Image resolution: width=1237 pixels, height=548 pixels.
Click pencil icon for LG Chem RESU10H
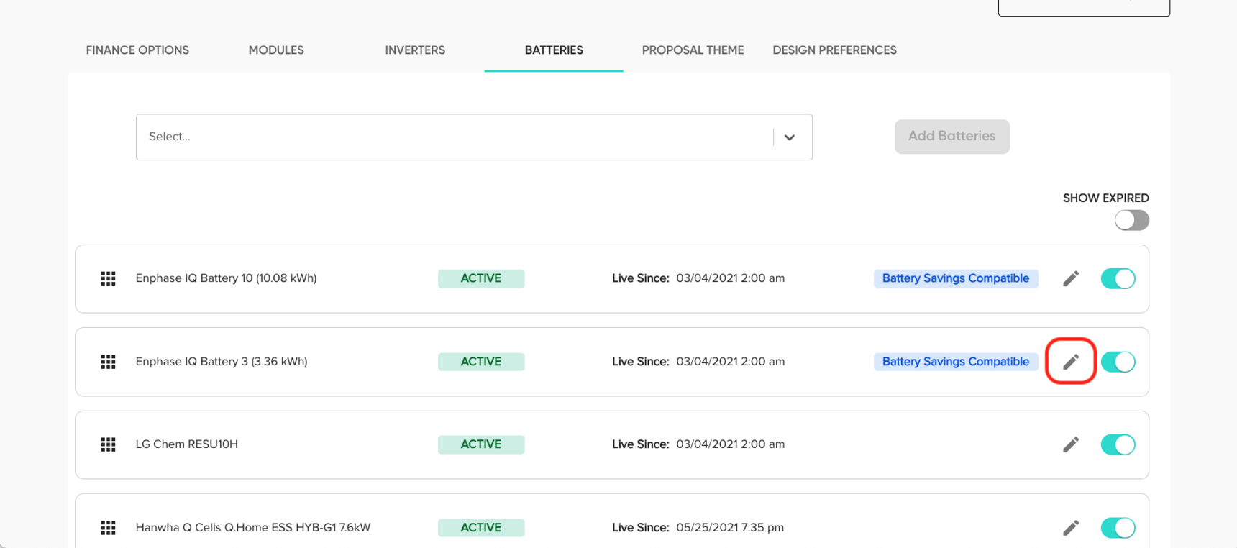pyautogui.click(x=1071, y=444)
